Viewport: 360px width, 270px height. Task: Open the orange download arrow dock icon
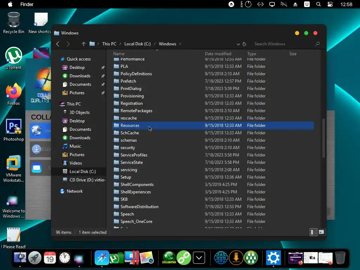point(236,258)
